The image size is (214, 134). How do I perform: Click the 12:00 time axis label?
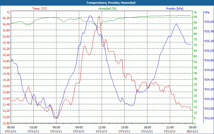(x=102, y=128)
